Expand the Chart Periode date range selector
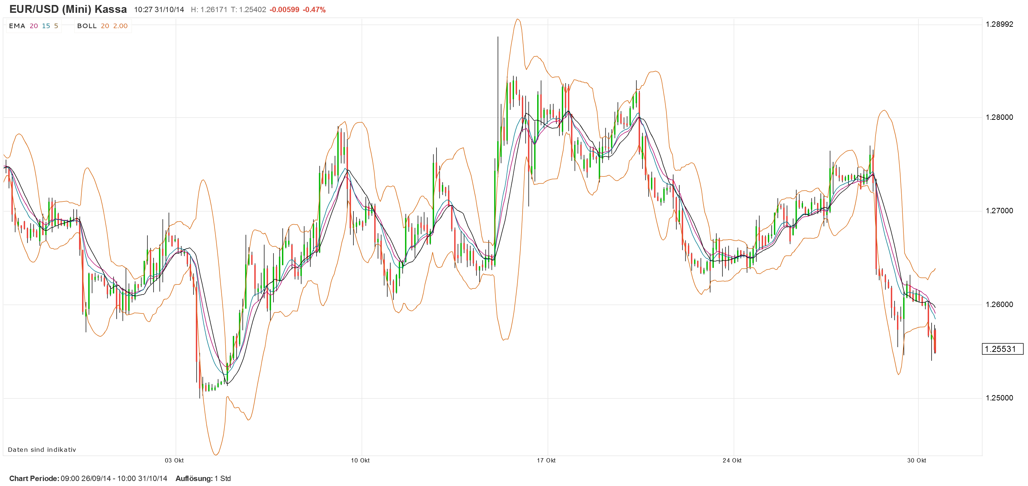1028x486 pixels. pyautogui.click(x=113, y=479)
